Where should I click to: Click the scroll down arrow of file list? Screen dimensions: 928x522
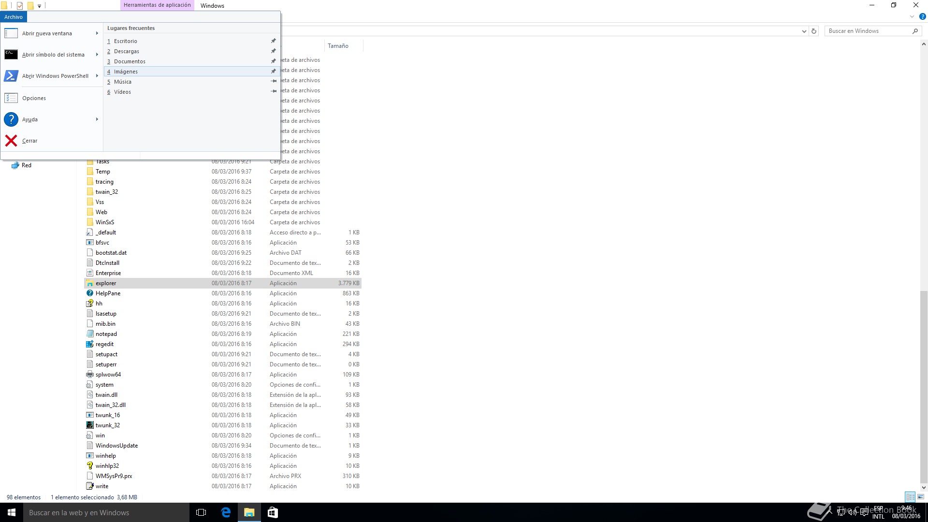tap(924, 487)
